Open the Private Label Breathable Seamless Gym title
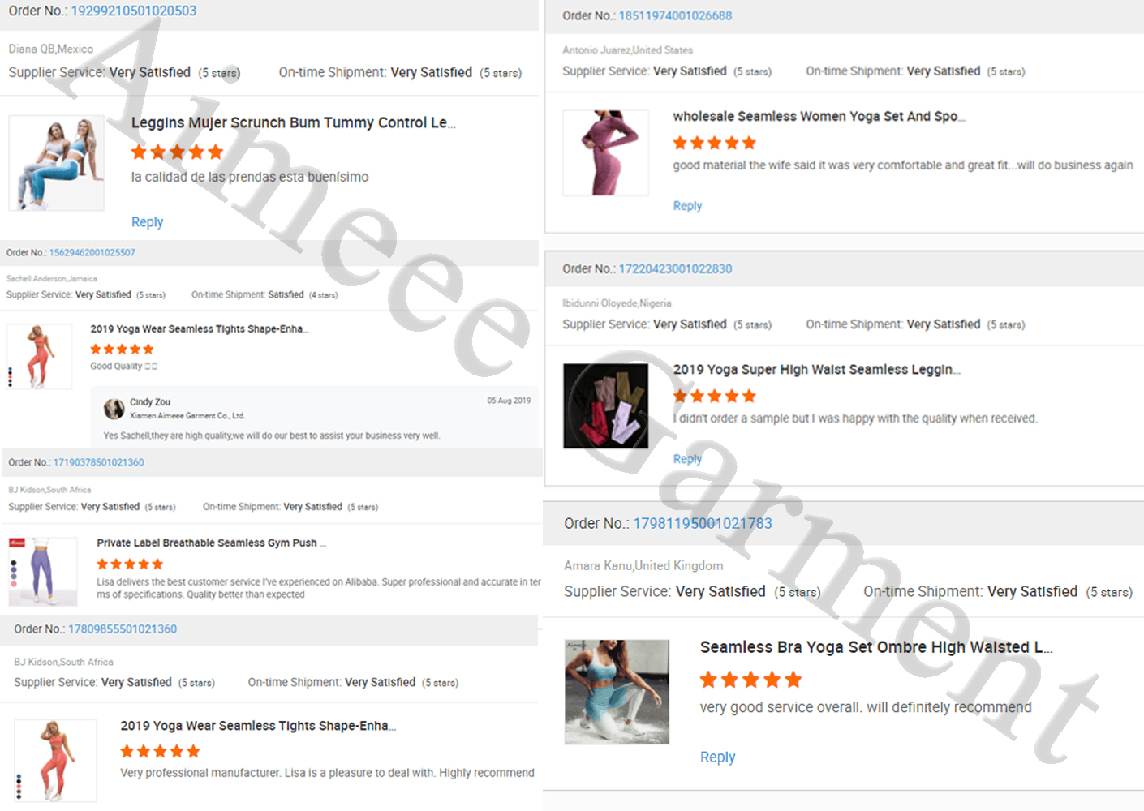This screenshot has height=811, width=1144. tap(211, 543)
